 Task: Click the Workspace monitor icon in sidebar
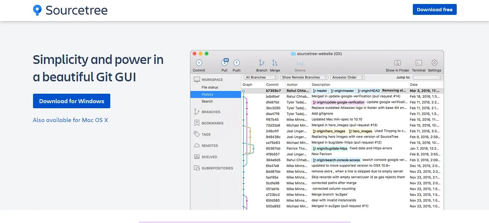197,80
